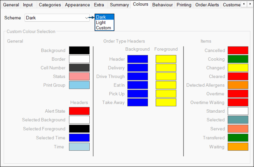
Task: Click the pink Status colour swatch
Action: 79,76
